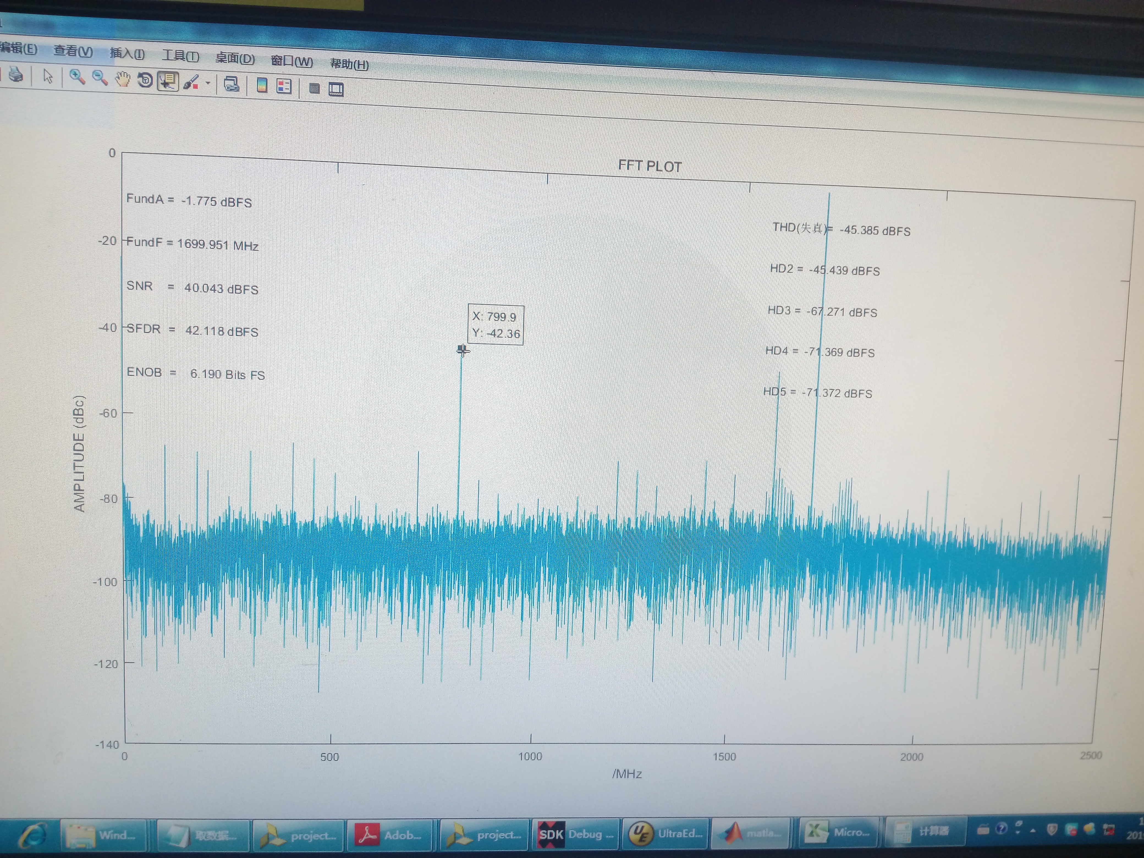Select the Edit Plot arrow tool

tap(48, 76)
